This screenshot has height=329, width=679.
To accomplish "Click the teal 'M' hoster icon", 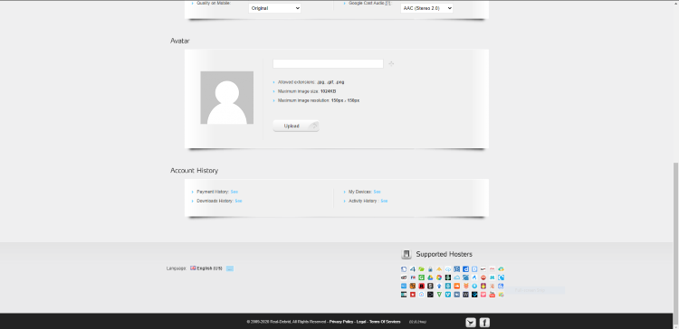I will tap(492, 277).
